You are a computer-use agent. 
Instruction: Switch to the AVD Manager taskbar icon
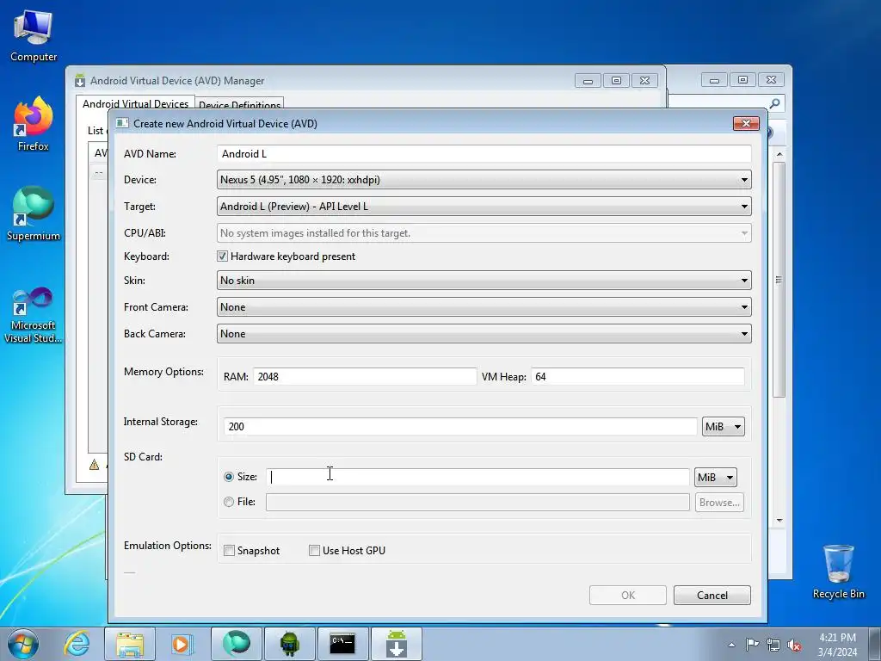pyautogui.click(x=396, y=644)
